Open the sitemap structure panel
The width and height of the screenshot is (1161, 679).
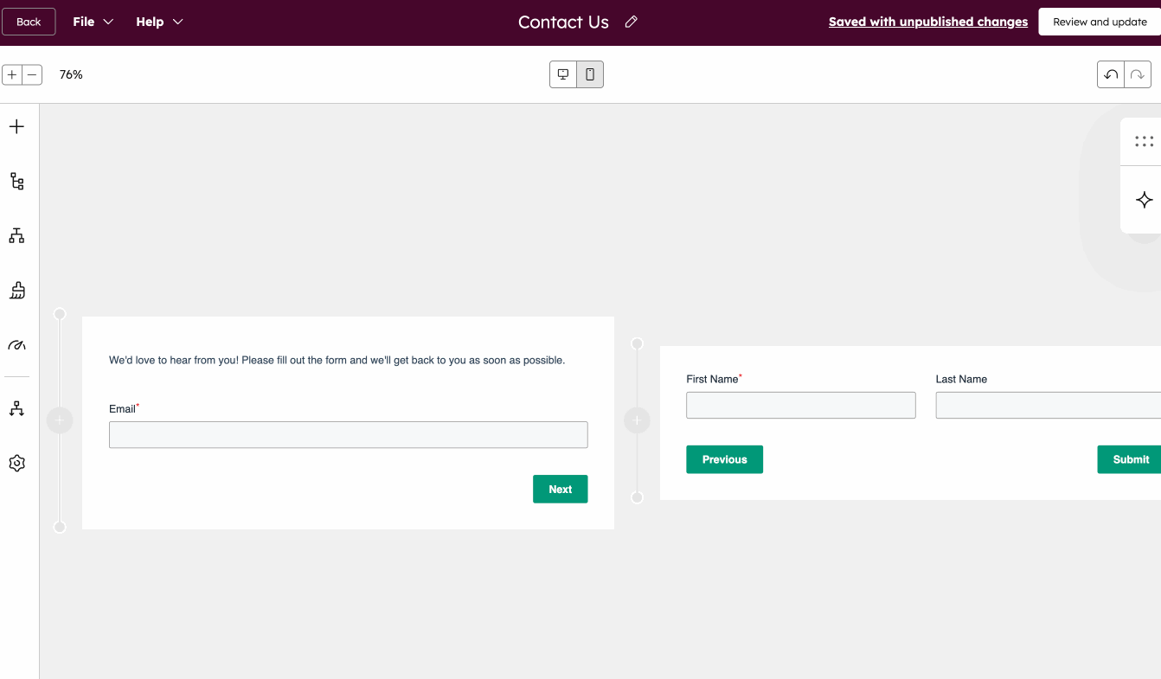click(16, 235)
